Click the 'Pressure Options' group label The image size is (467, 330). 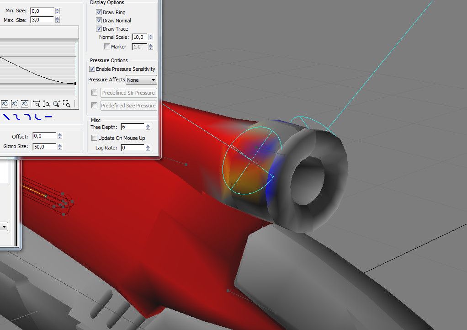[109, 60]
